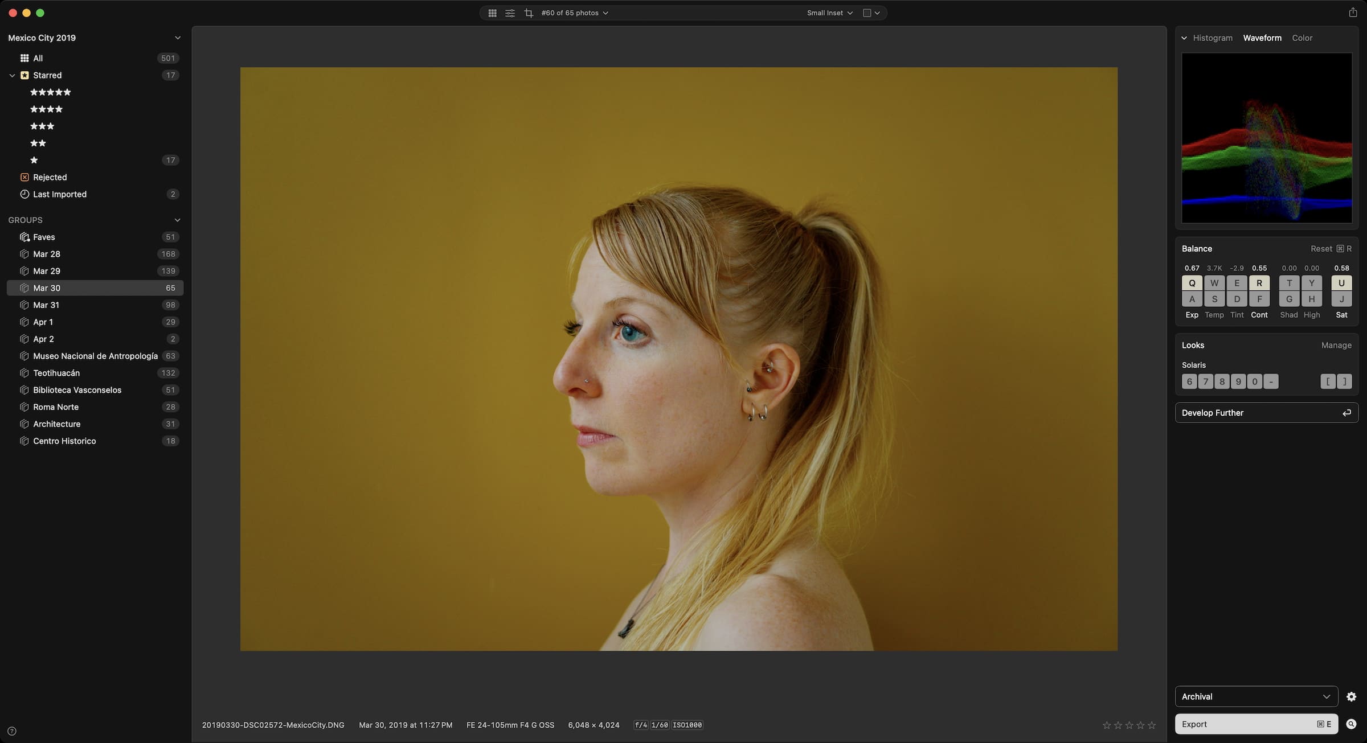Click the left bracket look key
1367x743 pixels.
1328,381
